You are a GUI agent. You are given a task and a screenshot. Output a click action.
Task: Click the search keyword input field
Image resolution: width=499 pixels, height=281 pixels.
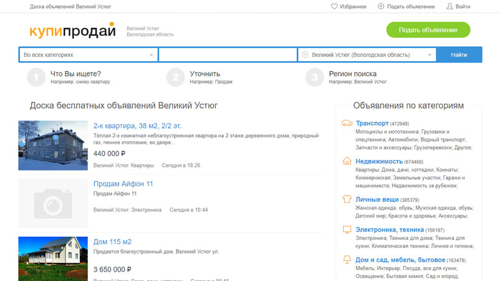pos(228,55)
